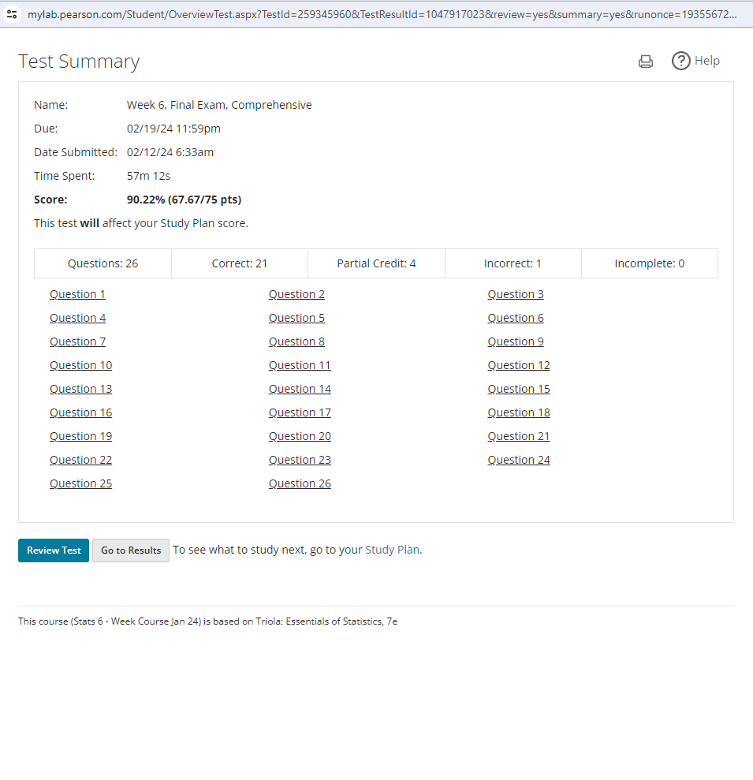Click the site info icon in address bar
The height and width of the screenshot is (780, 753).
tap(12, 14)
